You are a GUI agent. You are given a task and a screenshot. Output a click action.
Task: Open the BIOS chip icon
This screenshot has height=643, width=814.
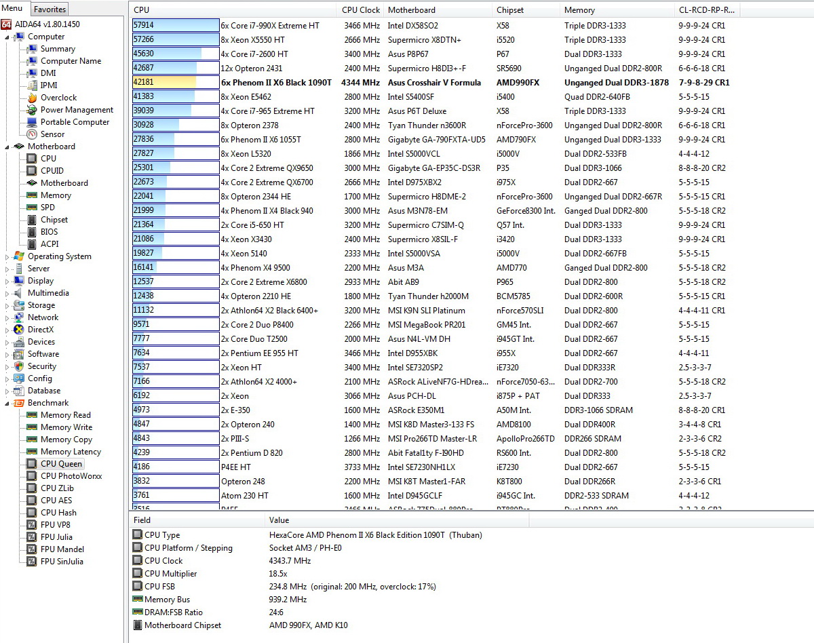[32, 232]
